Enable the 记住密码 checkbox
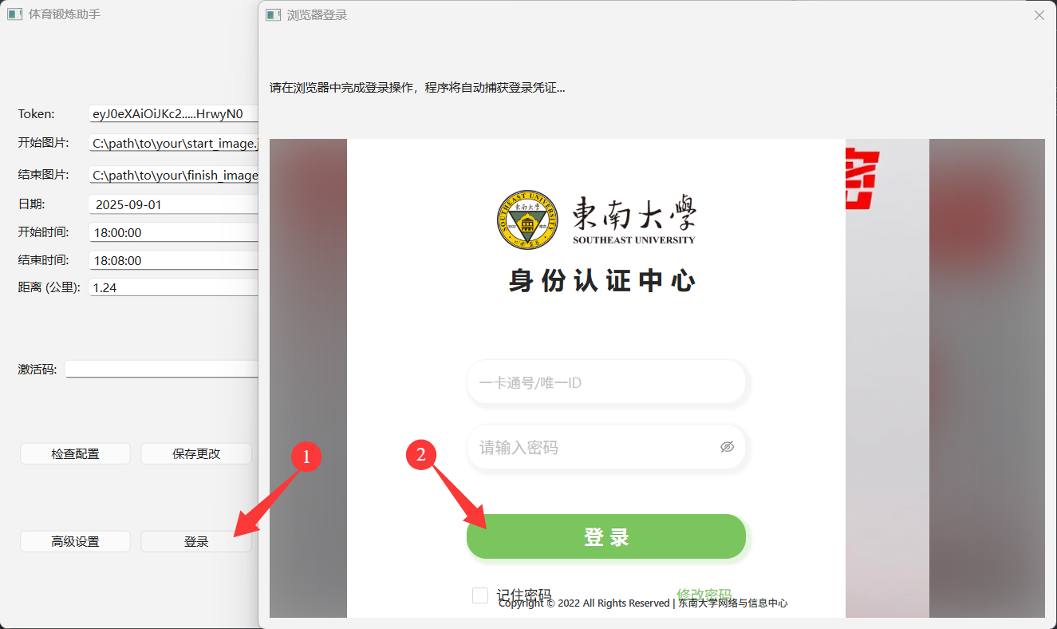This screenshot has height=629, width=1057. pyautogui.click(x=480, y=595)
